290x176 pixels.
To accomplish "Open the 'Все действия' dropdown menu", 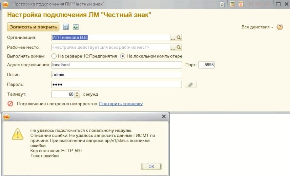I will (257, 27).
